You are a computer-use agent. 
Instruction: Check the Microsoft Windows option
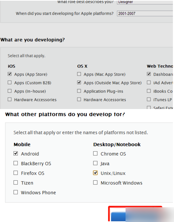click(96, 183)
